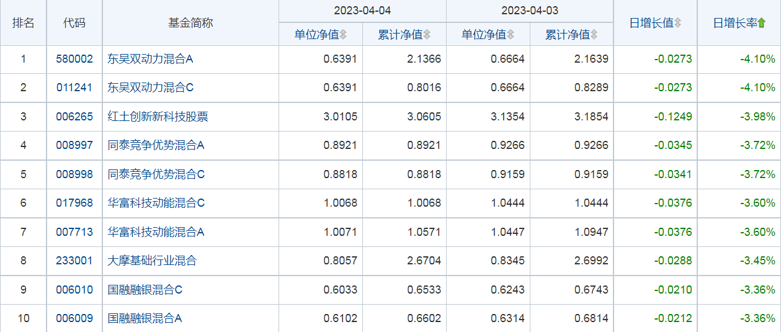Sort by 2023-04-03 累计净值 arrow icon

pyautogui.click(x=594, y=35)
